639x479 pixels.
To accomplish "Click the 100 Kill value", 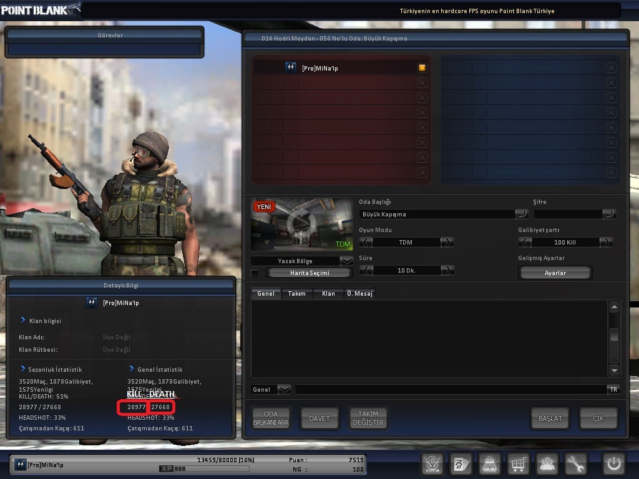I will click(x=565, y=243).
